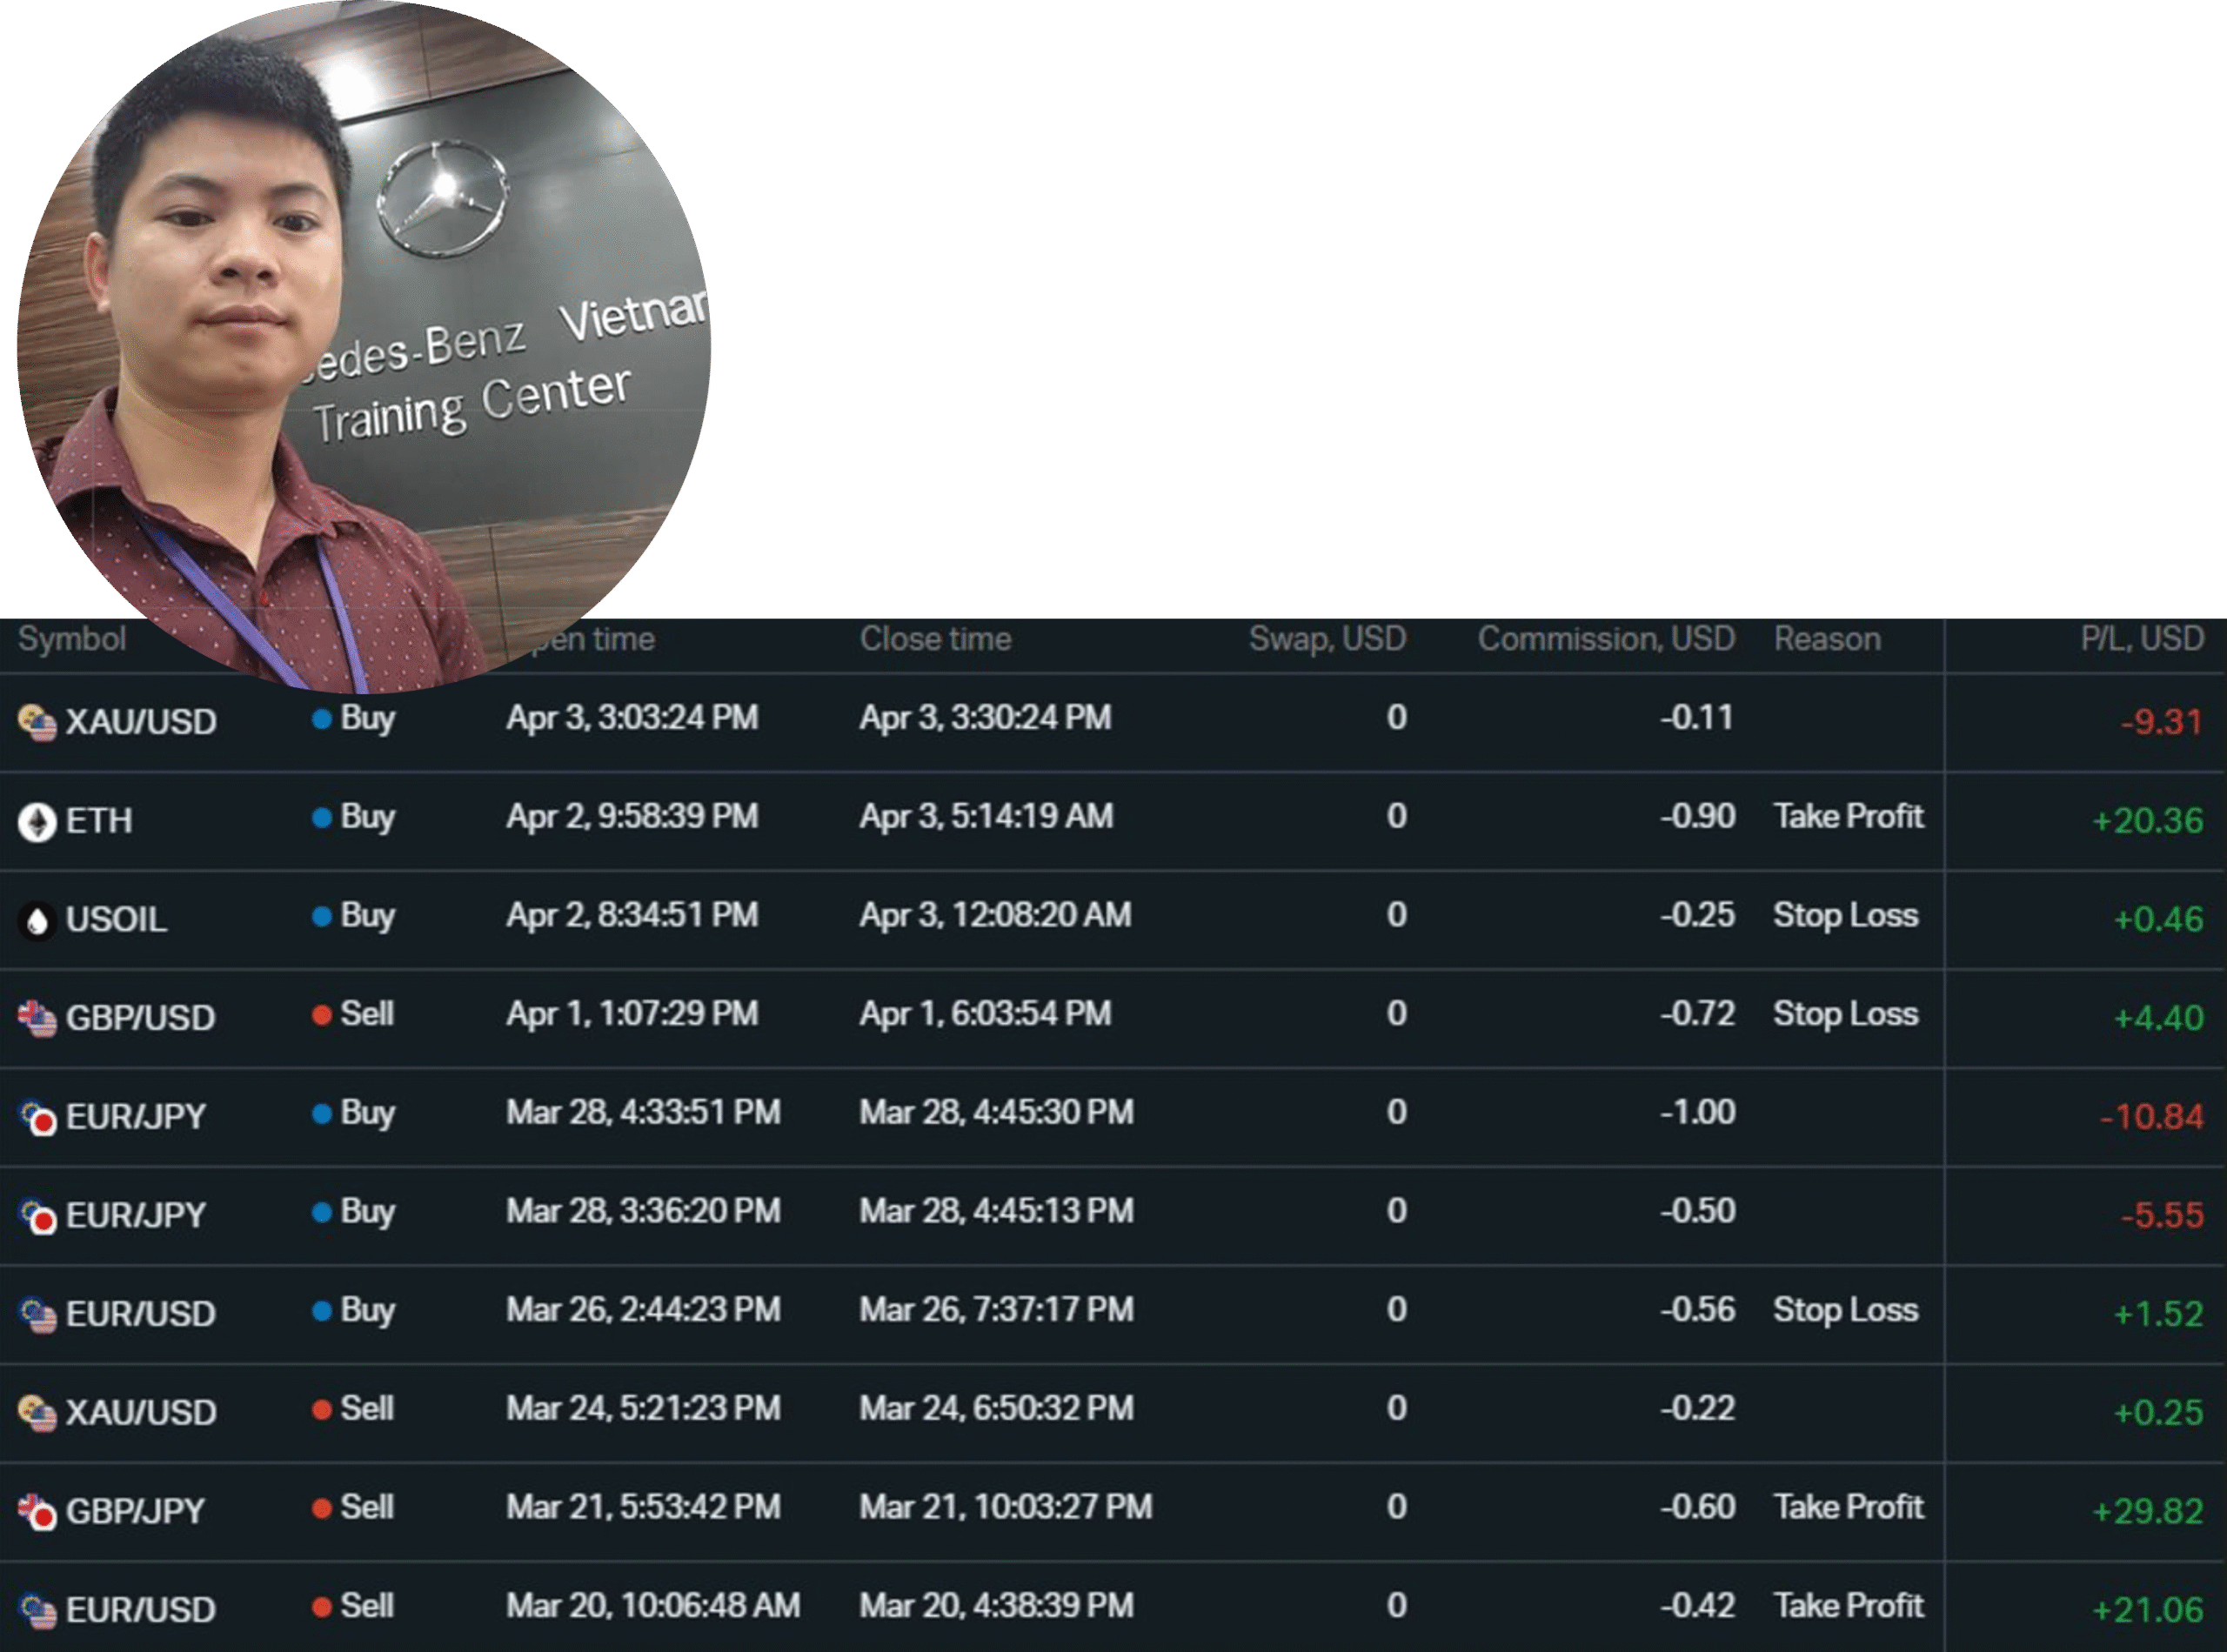Select the ETH Take Profit +20.36 value
The image size is (2227, 1652).
tap(2147, 821)
